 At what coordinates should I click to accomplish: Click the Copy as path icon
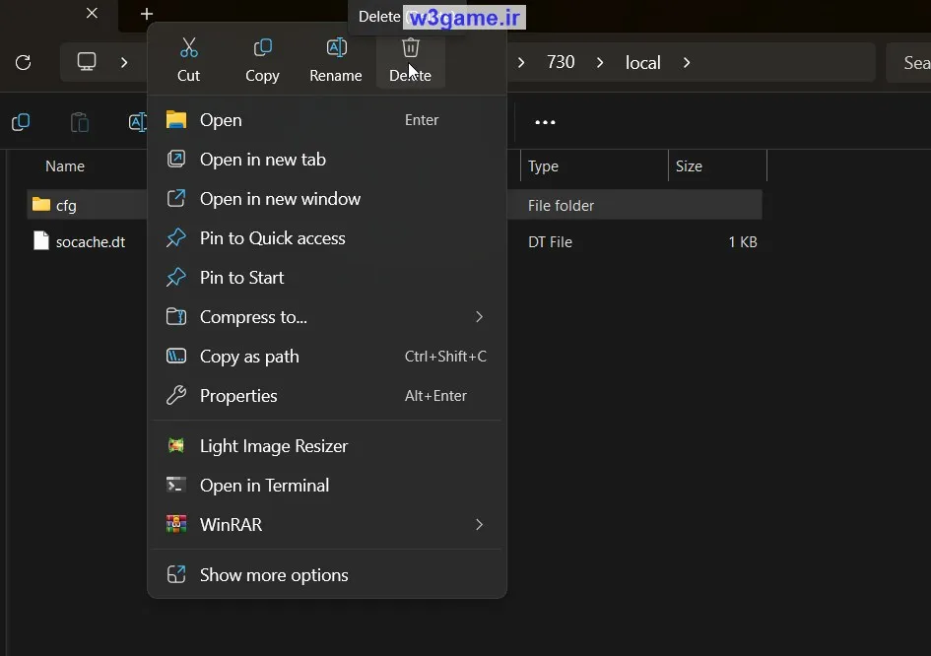click(176, 357)
